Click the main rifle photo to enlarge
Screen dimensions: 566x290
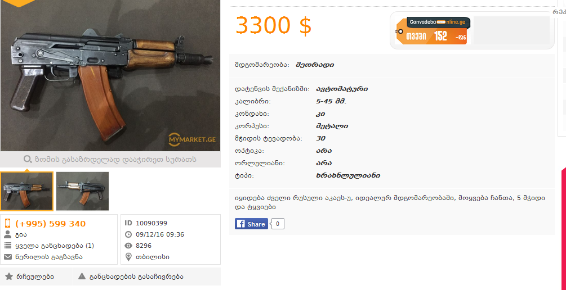click(x=110, y=76)
